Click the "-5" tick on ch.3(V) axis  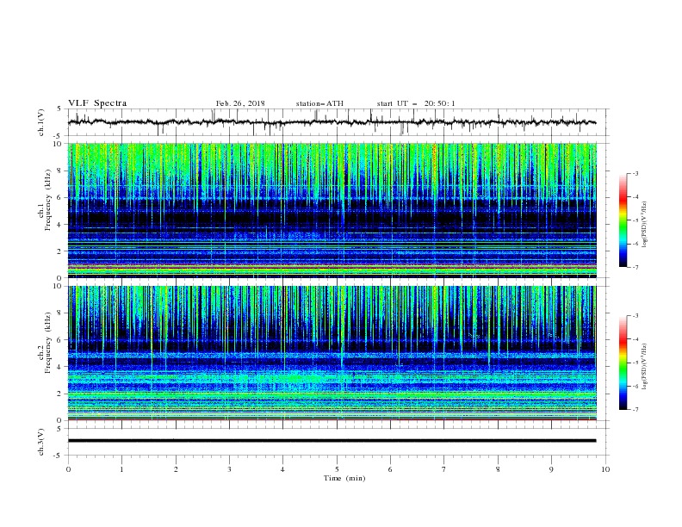(x=59, y=456)
